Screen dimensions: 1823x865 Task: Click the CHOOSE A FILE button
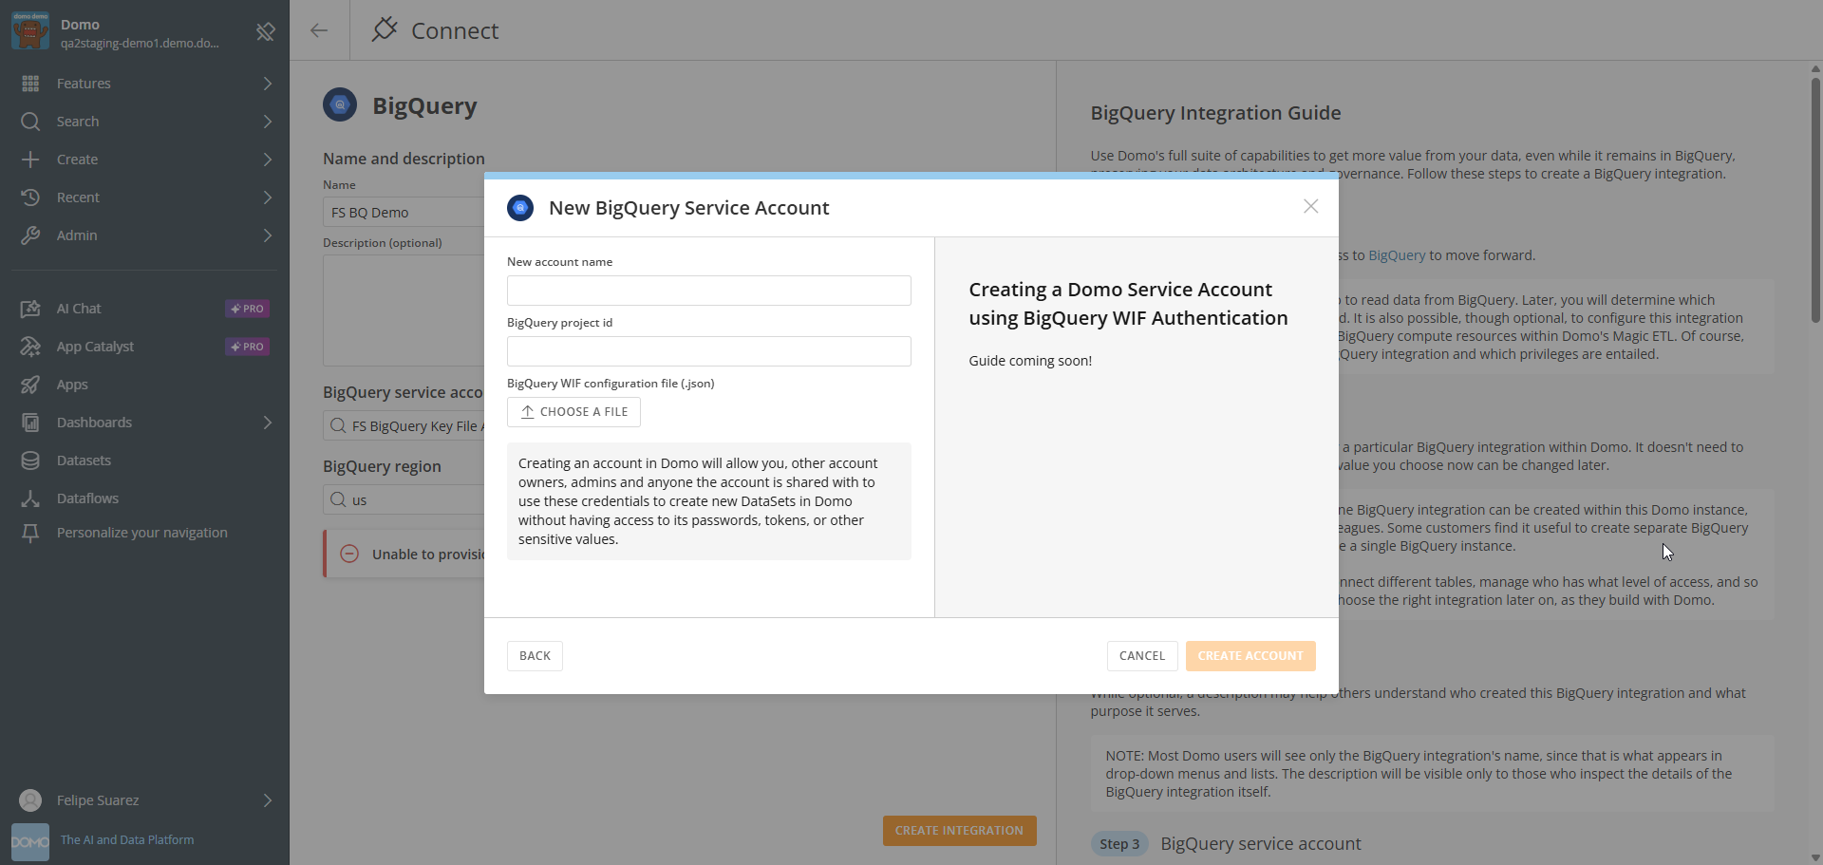[x=573, y=412]
